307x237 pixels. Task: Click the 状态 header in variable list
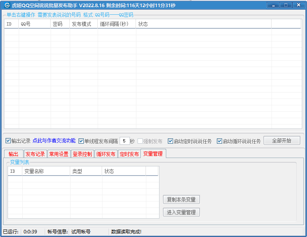click(x=124, y=172)
